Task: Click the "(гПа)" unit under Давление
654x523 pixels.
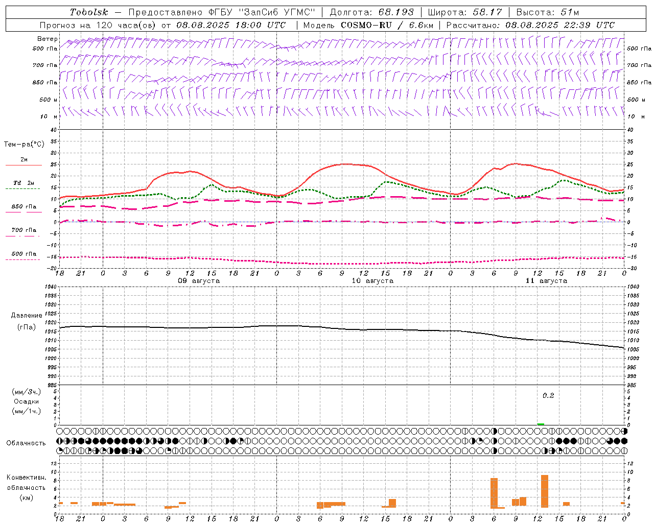Action: pos(27,327)
